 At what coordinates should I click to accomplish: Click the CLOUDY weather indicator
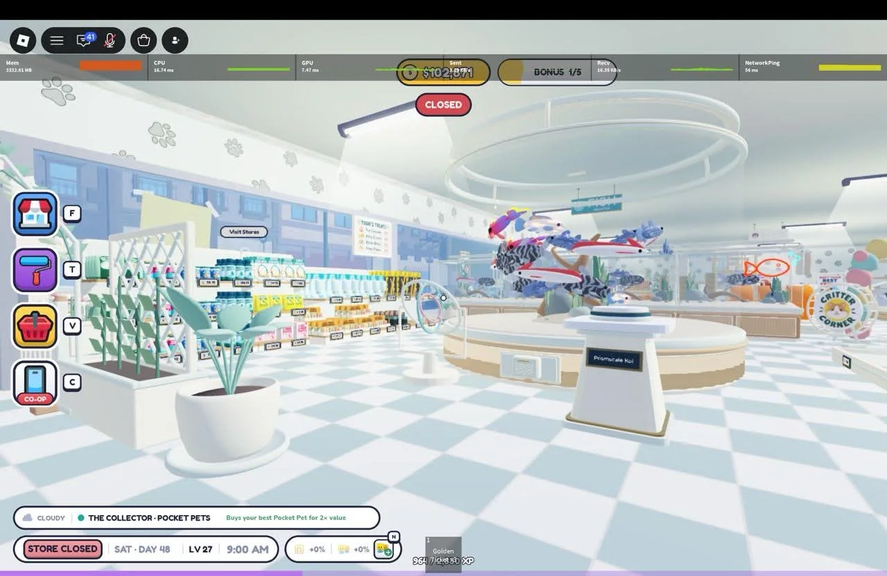click(44, 518)
